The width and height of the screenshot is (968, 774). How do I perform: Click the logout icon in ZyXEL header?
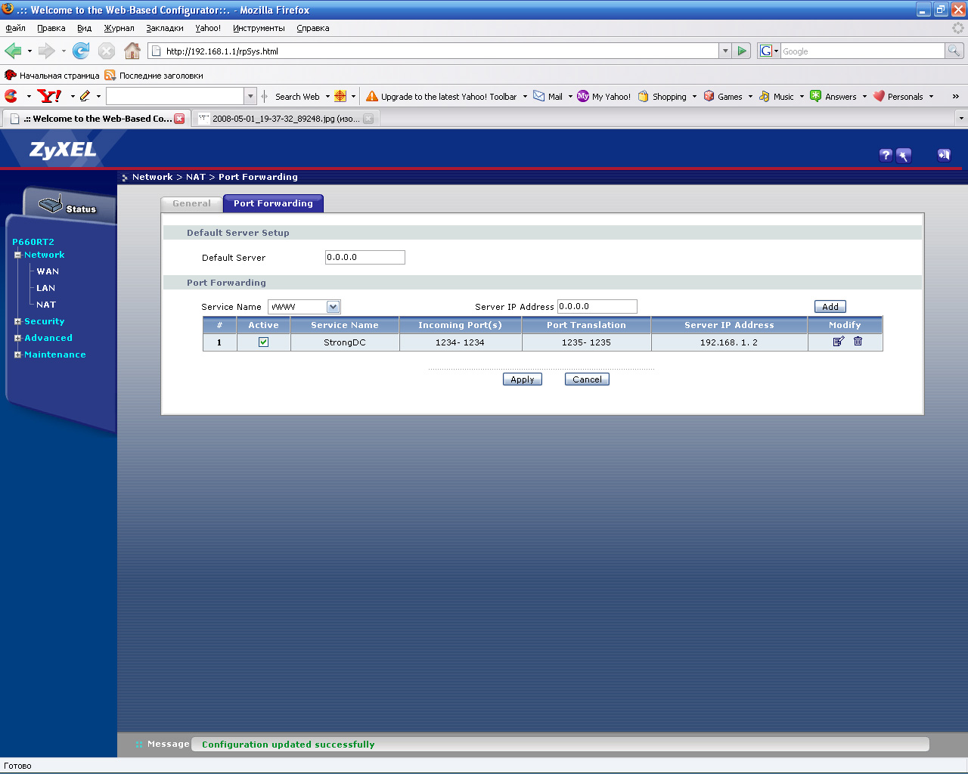944,155
